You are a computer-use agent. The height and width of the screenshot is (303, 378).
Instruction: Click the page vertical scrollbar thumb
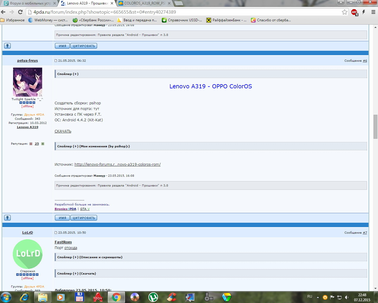tap(375, 126)
